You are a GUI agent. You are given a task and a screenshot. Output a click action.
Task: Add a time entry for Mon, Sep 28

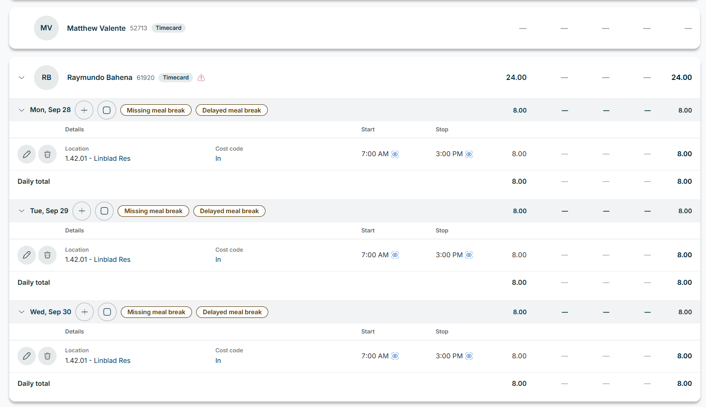click(84, 110)
